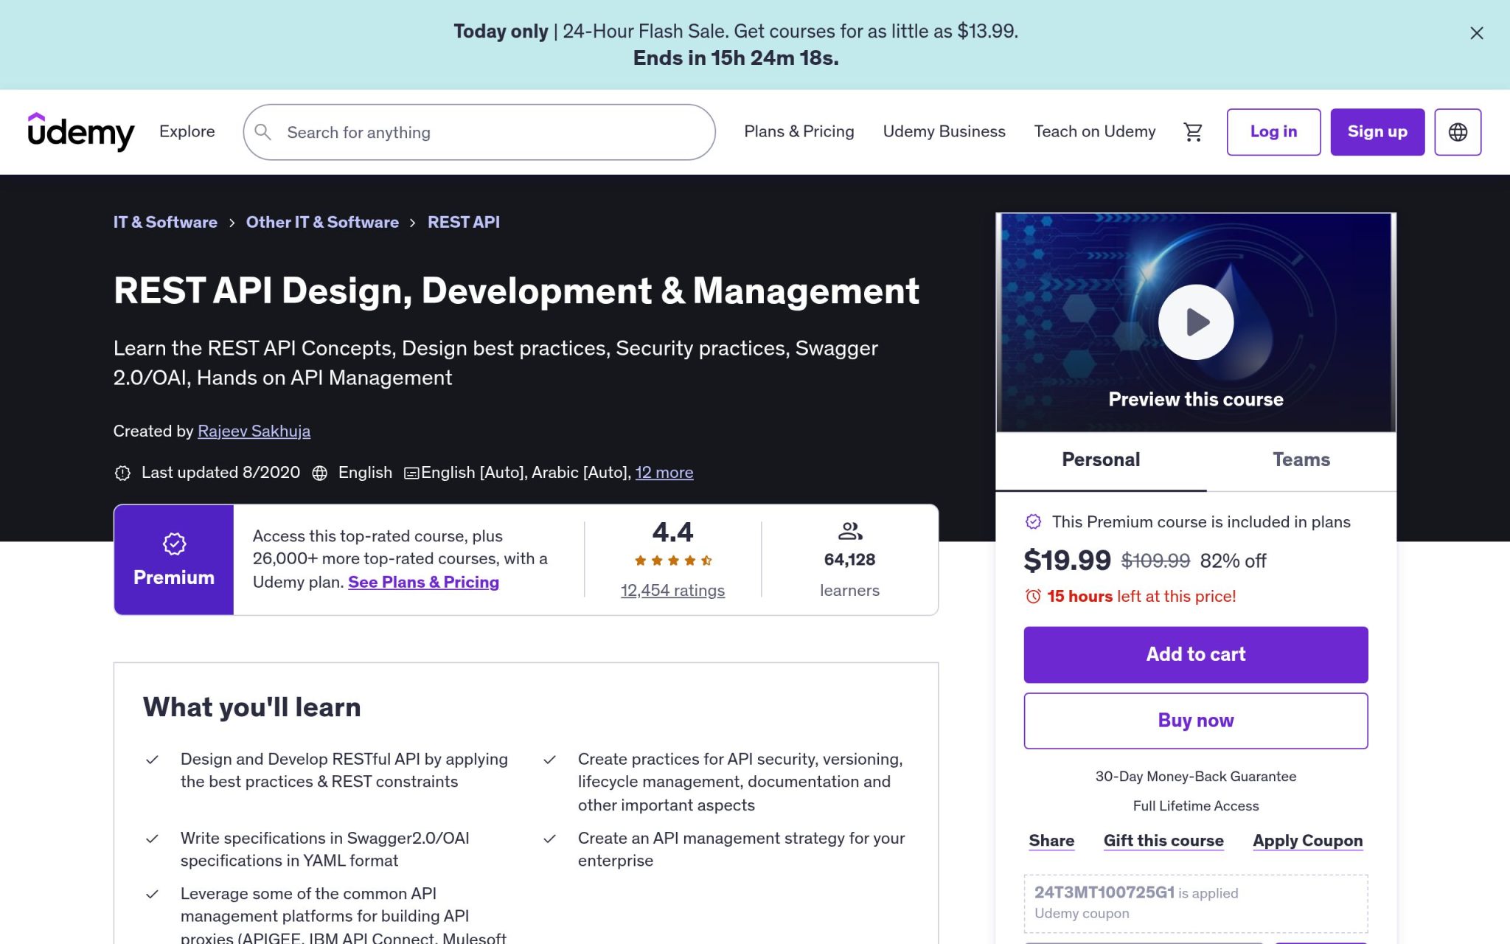Play the course preview video
The image size is (1510, 944).
coord(1196,322)
